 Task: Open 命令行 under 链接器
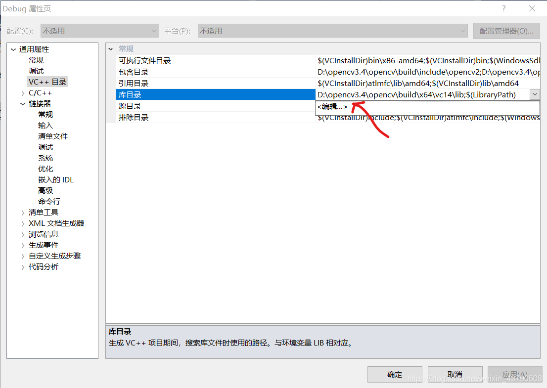pos(49,202)
